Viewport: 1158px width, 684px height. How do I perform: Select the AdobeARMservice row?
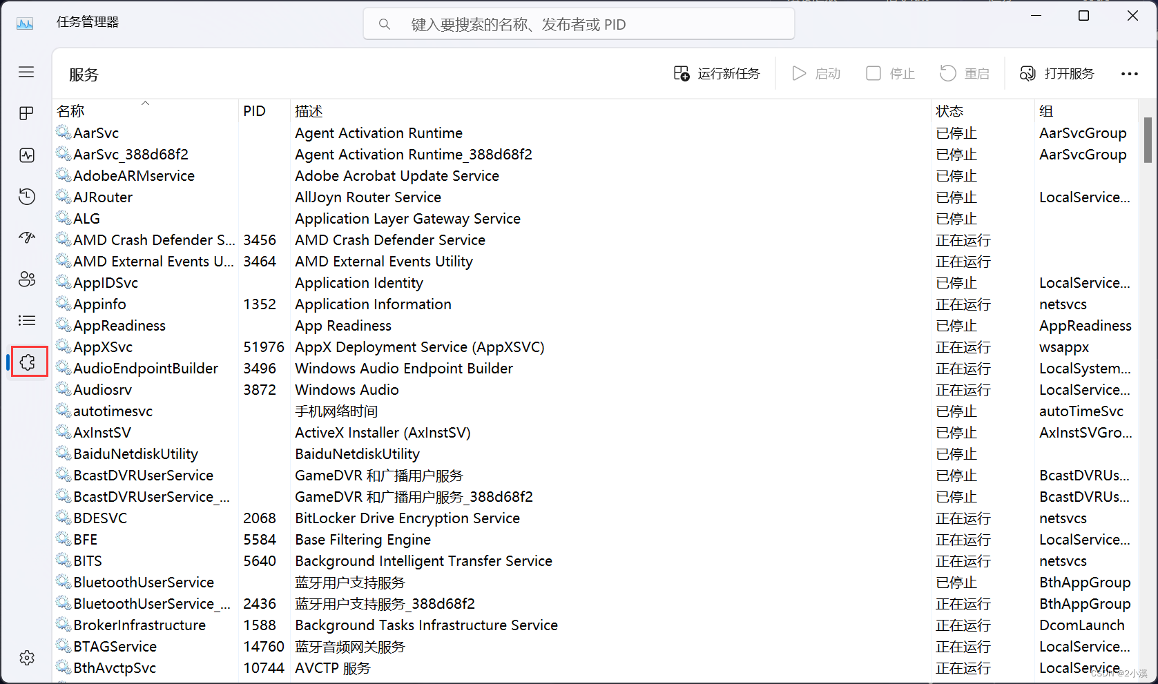pos(596,176)
